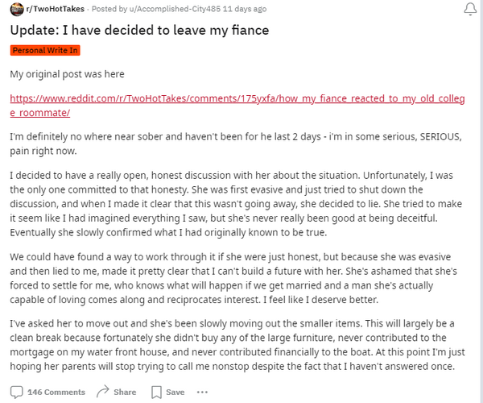Click the vertical scrollbar at right edge
Image resolution: width=483 pixels, height=403 pixels.
pyautogui.click(x=481, y=201)
